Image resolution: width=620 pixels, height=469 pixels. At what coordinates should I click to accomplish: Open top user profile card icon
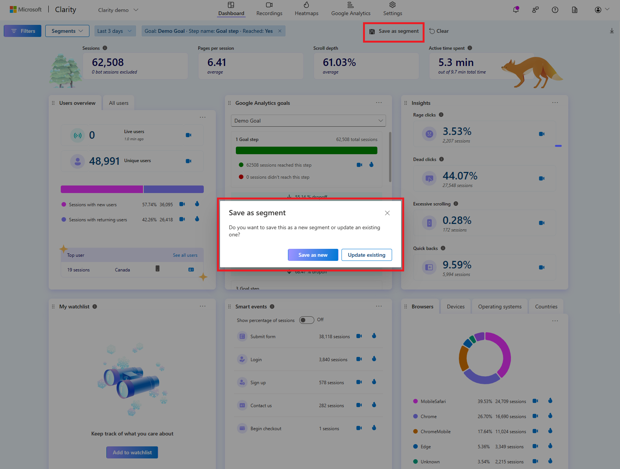click(191, 270)
